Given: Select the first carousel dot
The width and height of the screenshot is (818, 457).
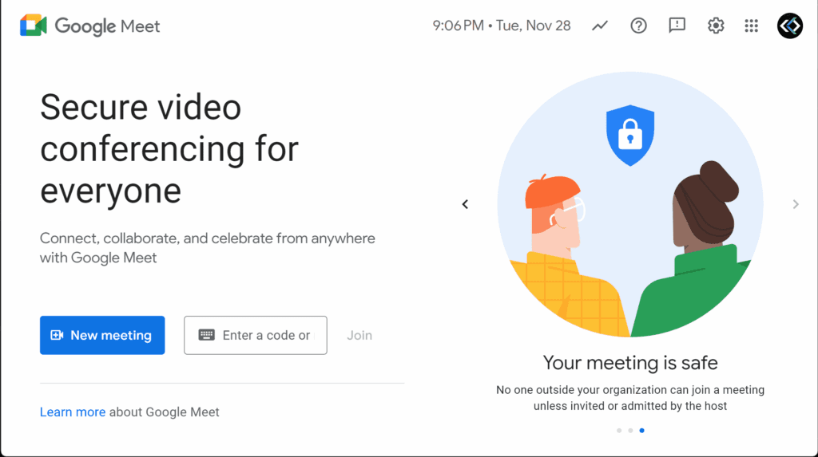Looking at the screenshot, I should (619, 431).
